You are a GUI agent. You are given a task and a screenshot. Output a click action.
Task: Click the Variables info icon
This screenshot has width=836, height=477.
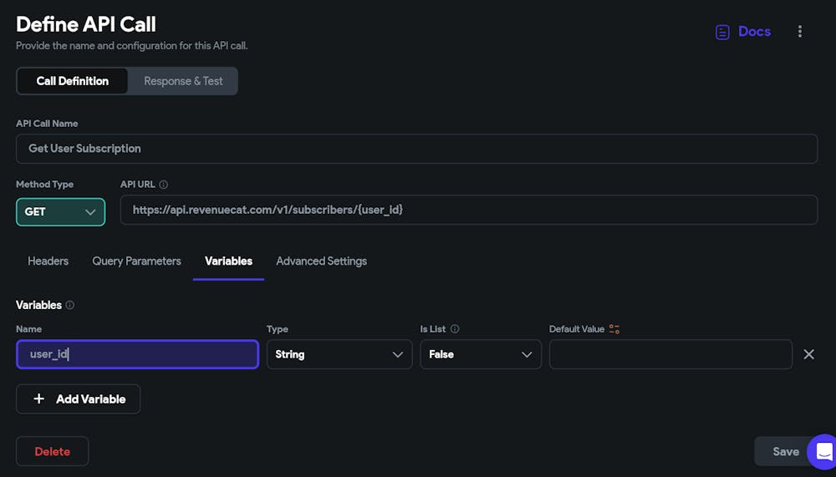click(x=70, y=305)
